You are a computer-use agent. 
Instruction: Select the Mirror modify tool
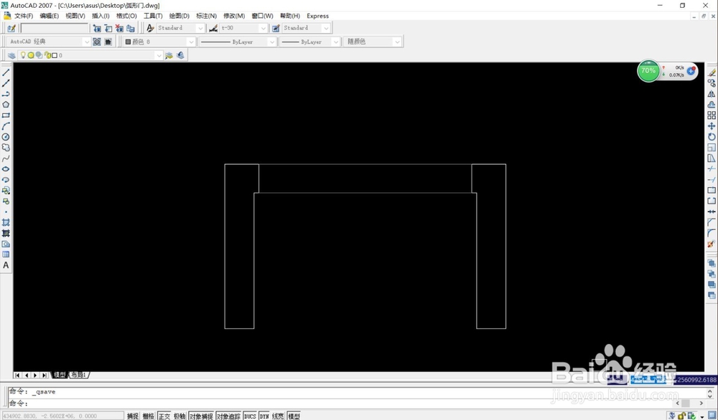coord(711,94)
